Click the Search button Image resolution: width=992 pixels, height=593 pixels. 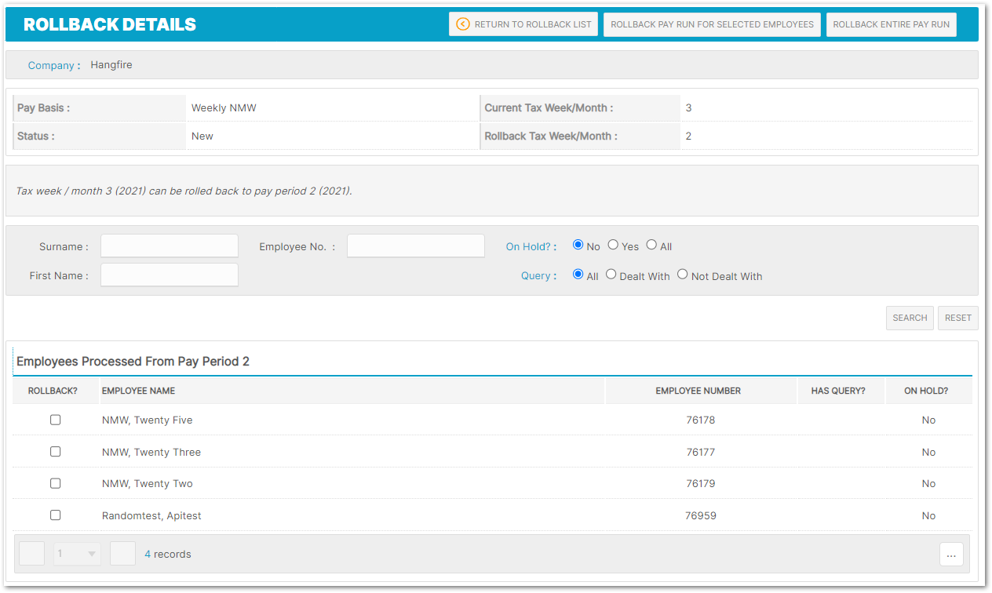pyautogui.click(x=910, y=318)
